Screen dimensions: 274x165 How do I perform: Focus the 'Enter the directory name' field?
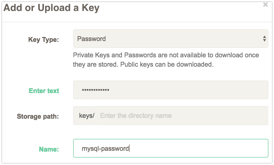[x=184, y=115]
